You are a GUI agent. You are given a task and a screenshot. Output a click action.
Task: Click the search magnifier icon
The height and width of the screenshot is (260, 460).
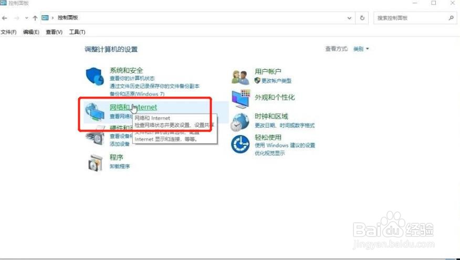click(451, 18)
